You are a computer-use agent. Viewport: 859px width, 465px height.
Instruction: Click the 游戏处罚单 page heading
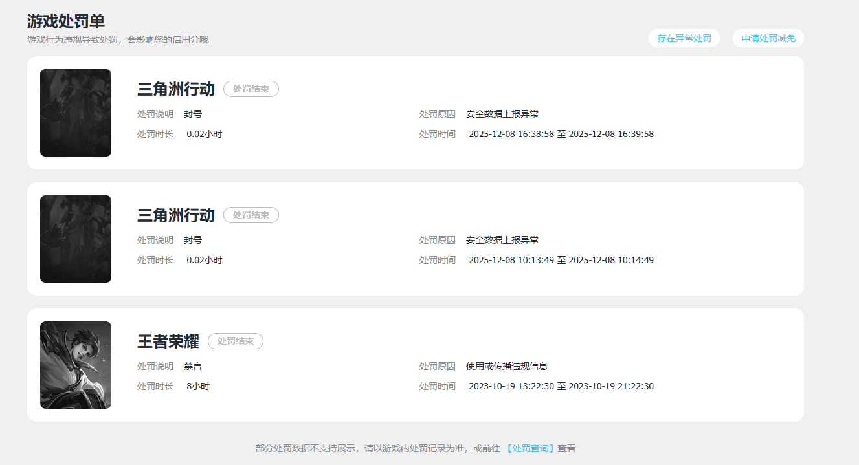point(66,21)
